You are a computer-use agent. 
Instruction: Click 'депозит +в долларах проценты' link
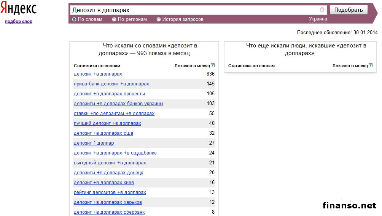109,94
